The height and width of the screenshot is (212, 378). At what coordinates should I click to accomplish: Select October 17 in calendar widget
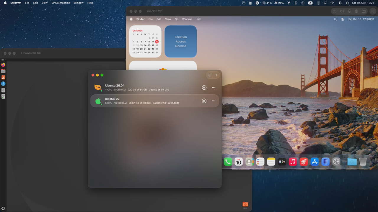click(x=157, y=45)
